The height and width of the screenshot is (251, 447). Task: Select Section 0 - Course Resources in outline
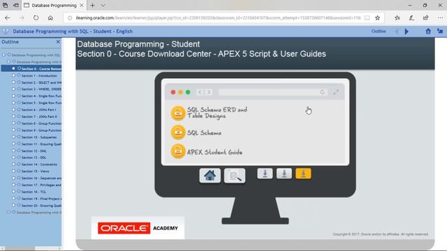(41, 68)
